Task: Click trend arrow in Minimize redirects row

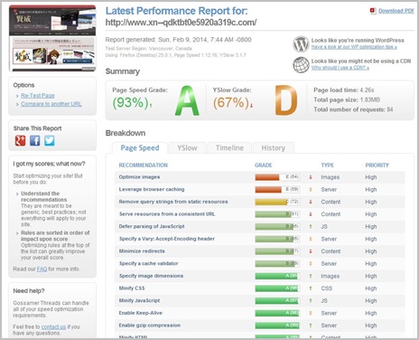Action: pos(311,251)
